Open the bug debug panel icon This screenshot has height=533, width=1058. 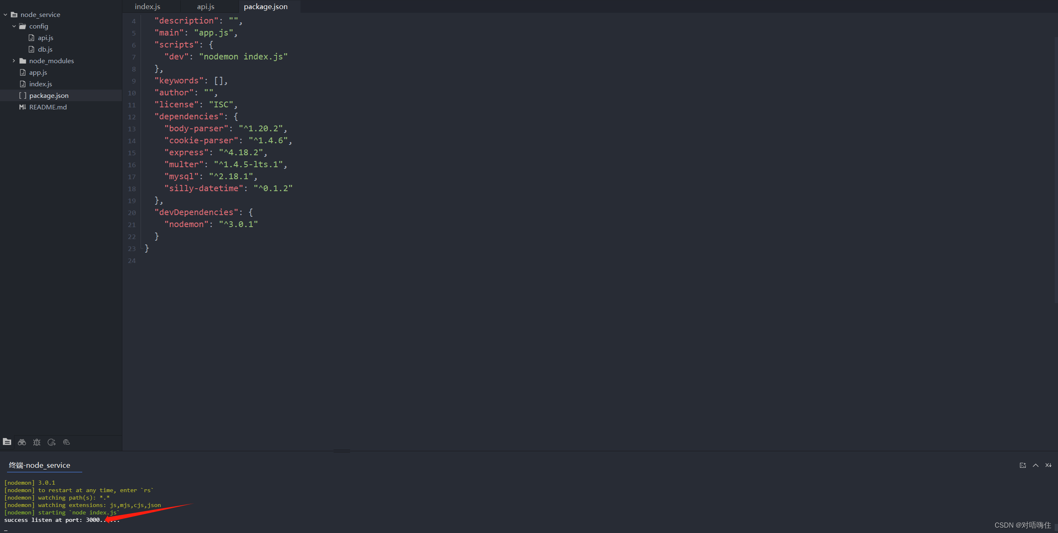tap(37, 442)
